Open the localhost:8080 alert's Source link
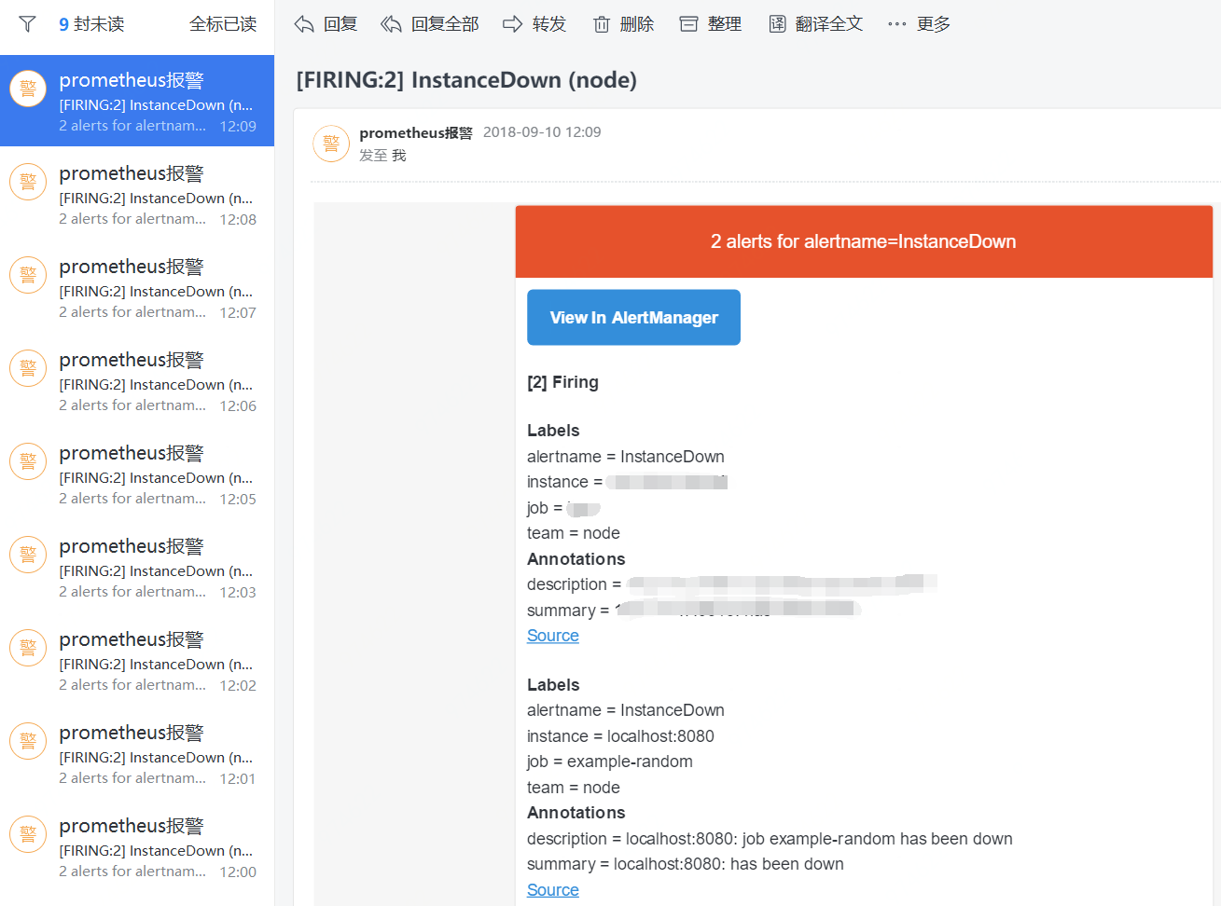 553,890
